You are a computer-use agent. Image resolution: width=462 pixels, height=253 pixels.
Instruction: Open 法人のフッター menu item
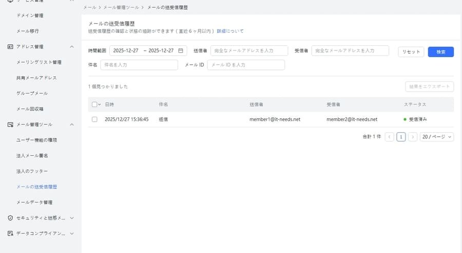pos(32,171)
